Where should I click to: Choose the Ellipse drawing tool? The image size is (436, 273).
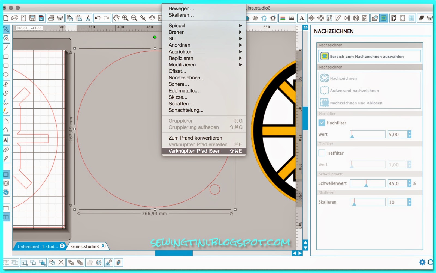[6, 75]
